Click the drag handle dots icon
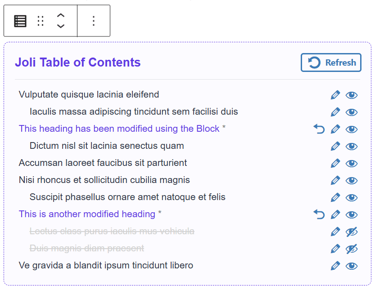The width and height of the screenshot is (375, 290). (41, 21)
